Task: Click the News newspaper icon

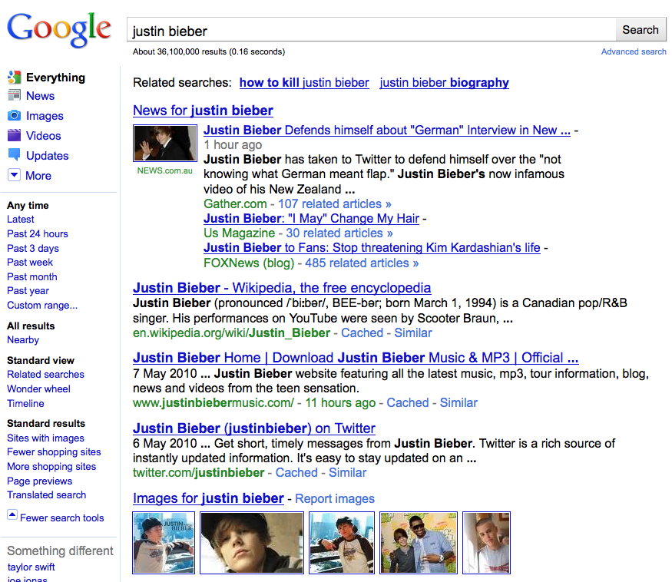Action: (14, 95)
